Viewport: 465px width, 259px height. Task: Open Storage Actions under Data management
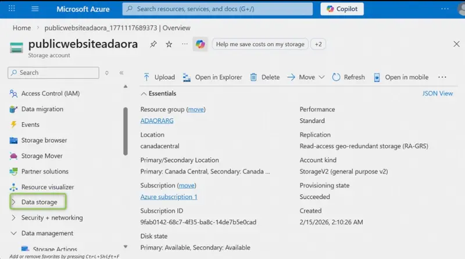point(55,249)
